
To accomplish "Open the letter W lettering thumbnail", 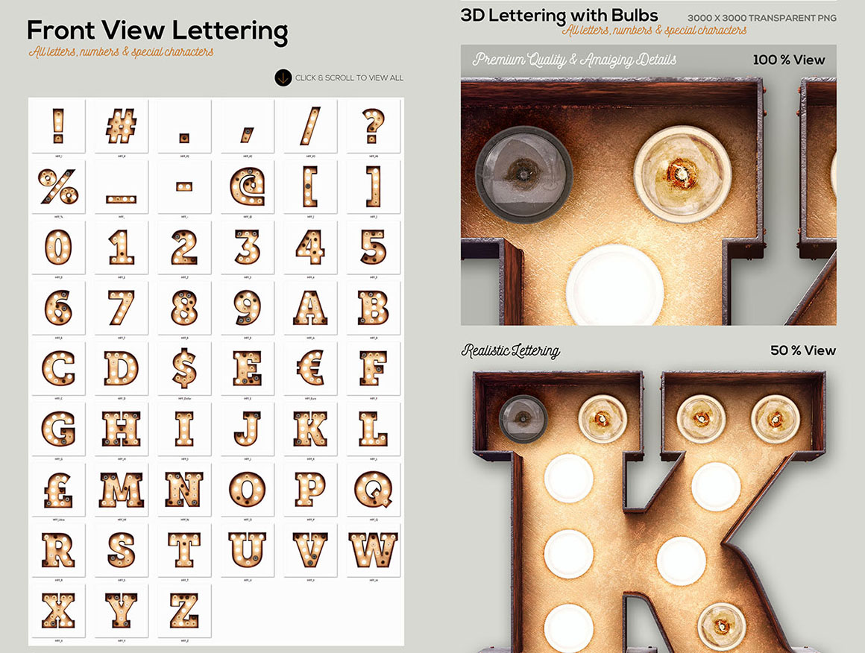I will 373,550.
